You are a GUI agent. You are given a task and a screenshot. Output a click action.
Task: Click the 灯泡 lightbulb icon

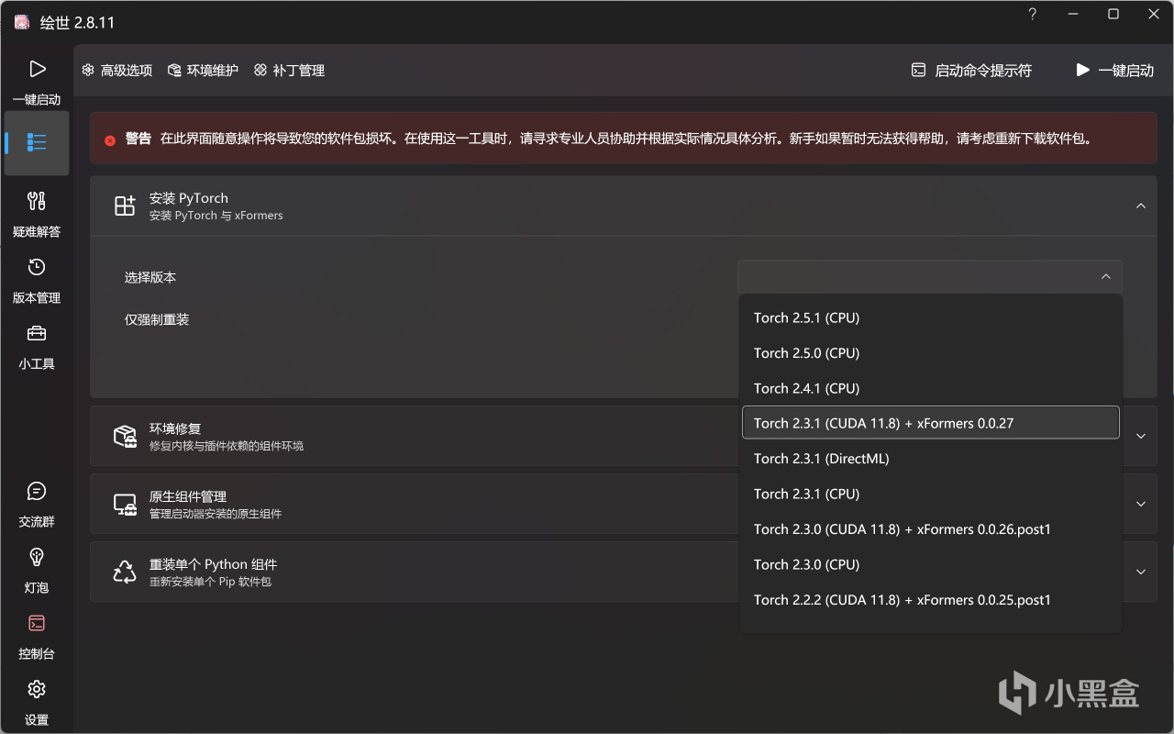[37, 557]
